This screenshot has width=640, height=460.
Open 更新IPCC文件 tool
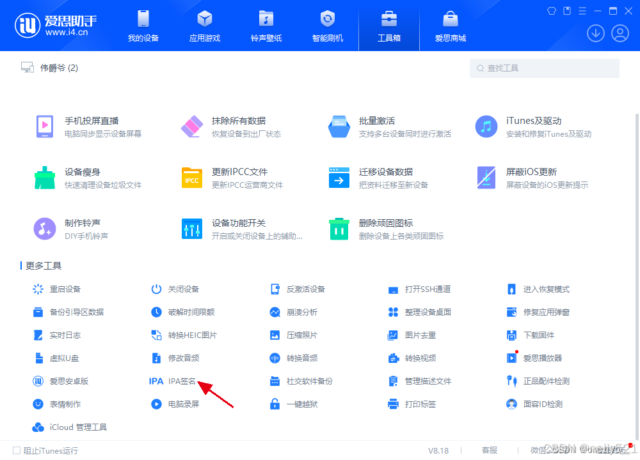tap(232, 178)
